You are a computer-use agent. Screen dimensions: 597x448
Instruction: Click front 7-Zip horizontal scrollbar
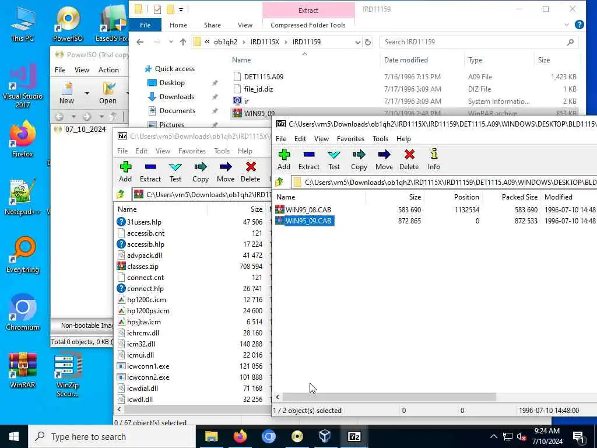tap(389, 397)
